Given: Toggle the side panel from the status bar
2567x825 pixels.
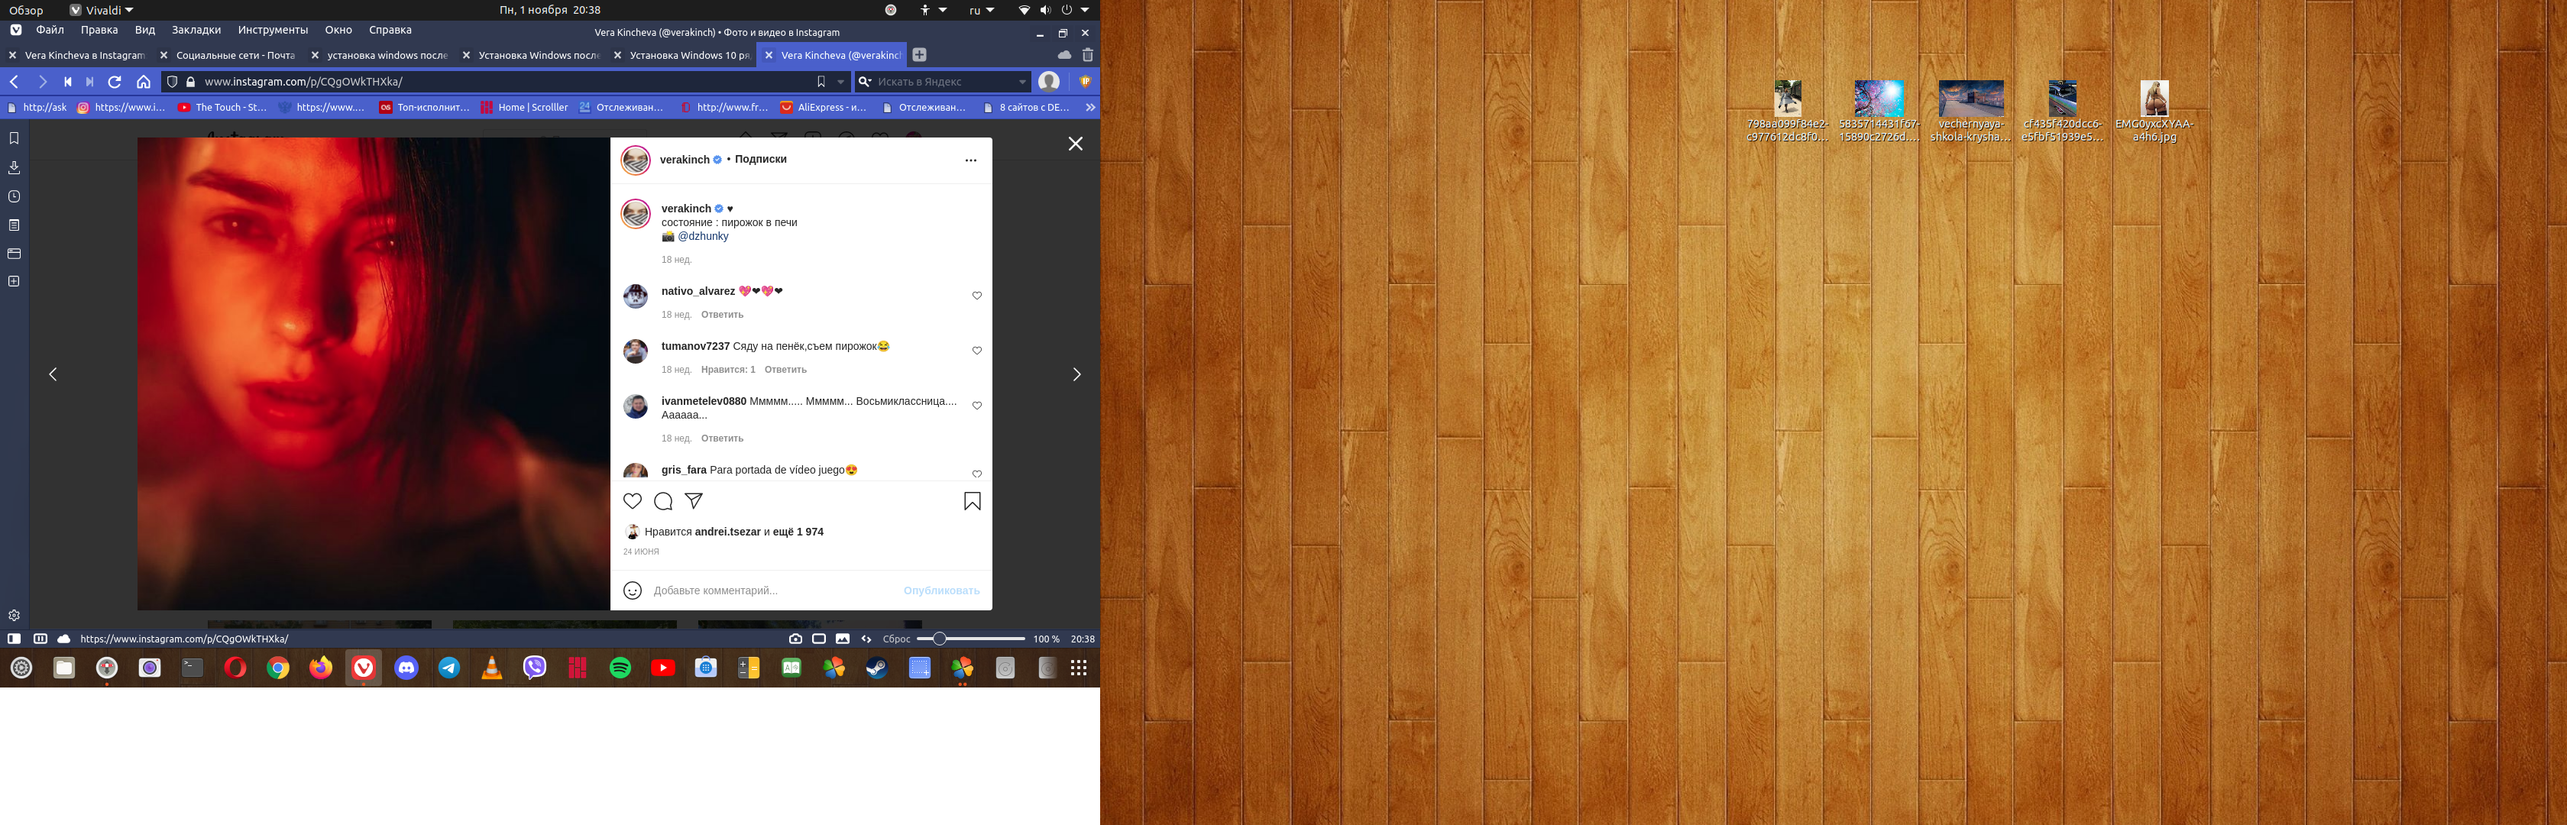Looking at the screenshot, I should pos(14,639).
